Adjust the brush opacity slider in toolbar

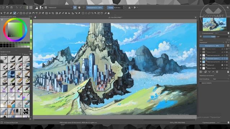point(95,8)
